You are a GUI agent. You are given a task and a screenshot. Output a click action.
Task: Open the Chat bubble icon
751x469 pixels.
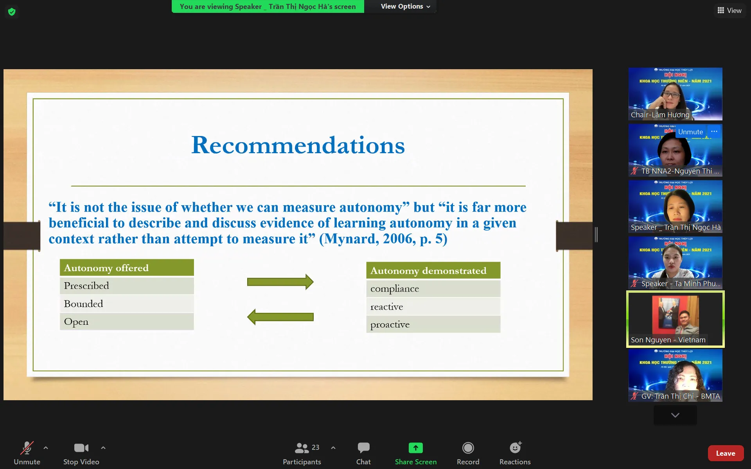[x=363, y=448]
